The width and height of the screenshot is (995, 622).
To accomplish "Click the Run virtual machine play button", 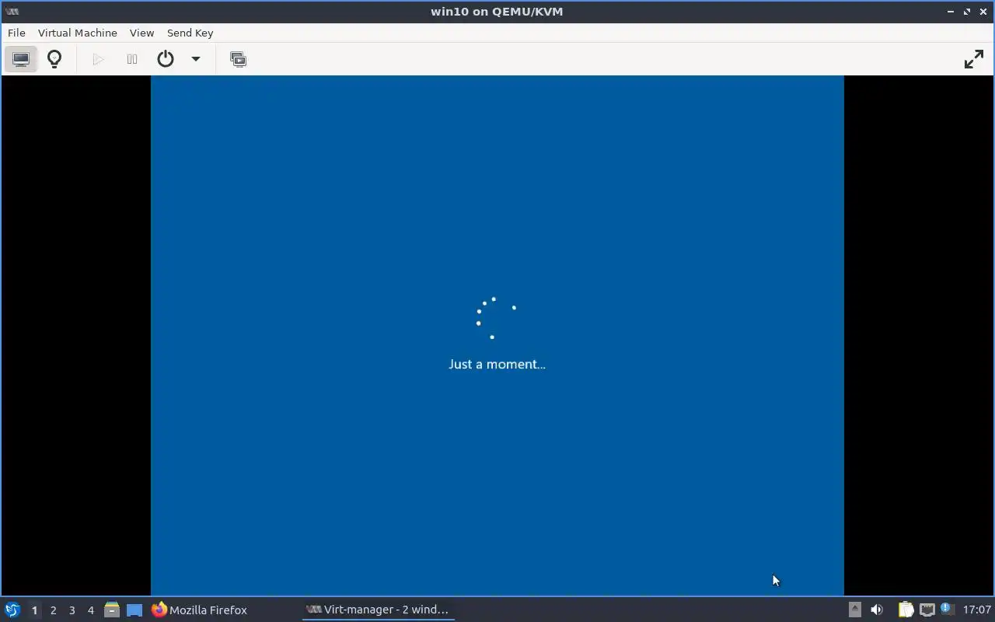I will click(x=98, y=59).
